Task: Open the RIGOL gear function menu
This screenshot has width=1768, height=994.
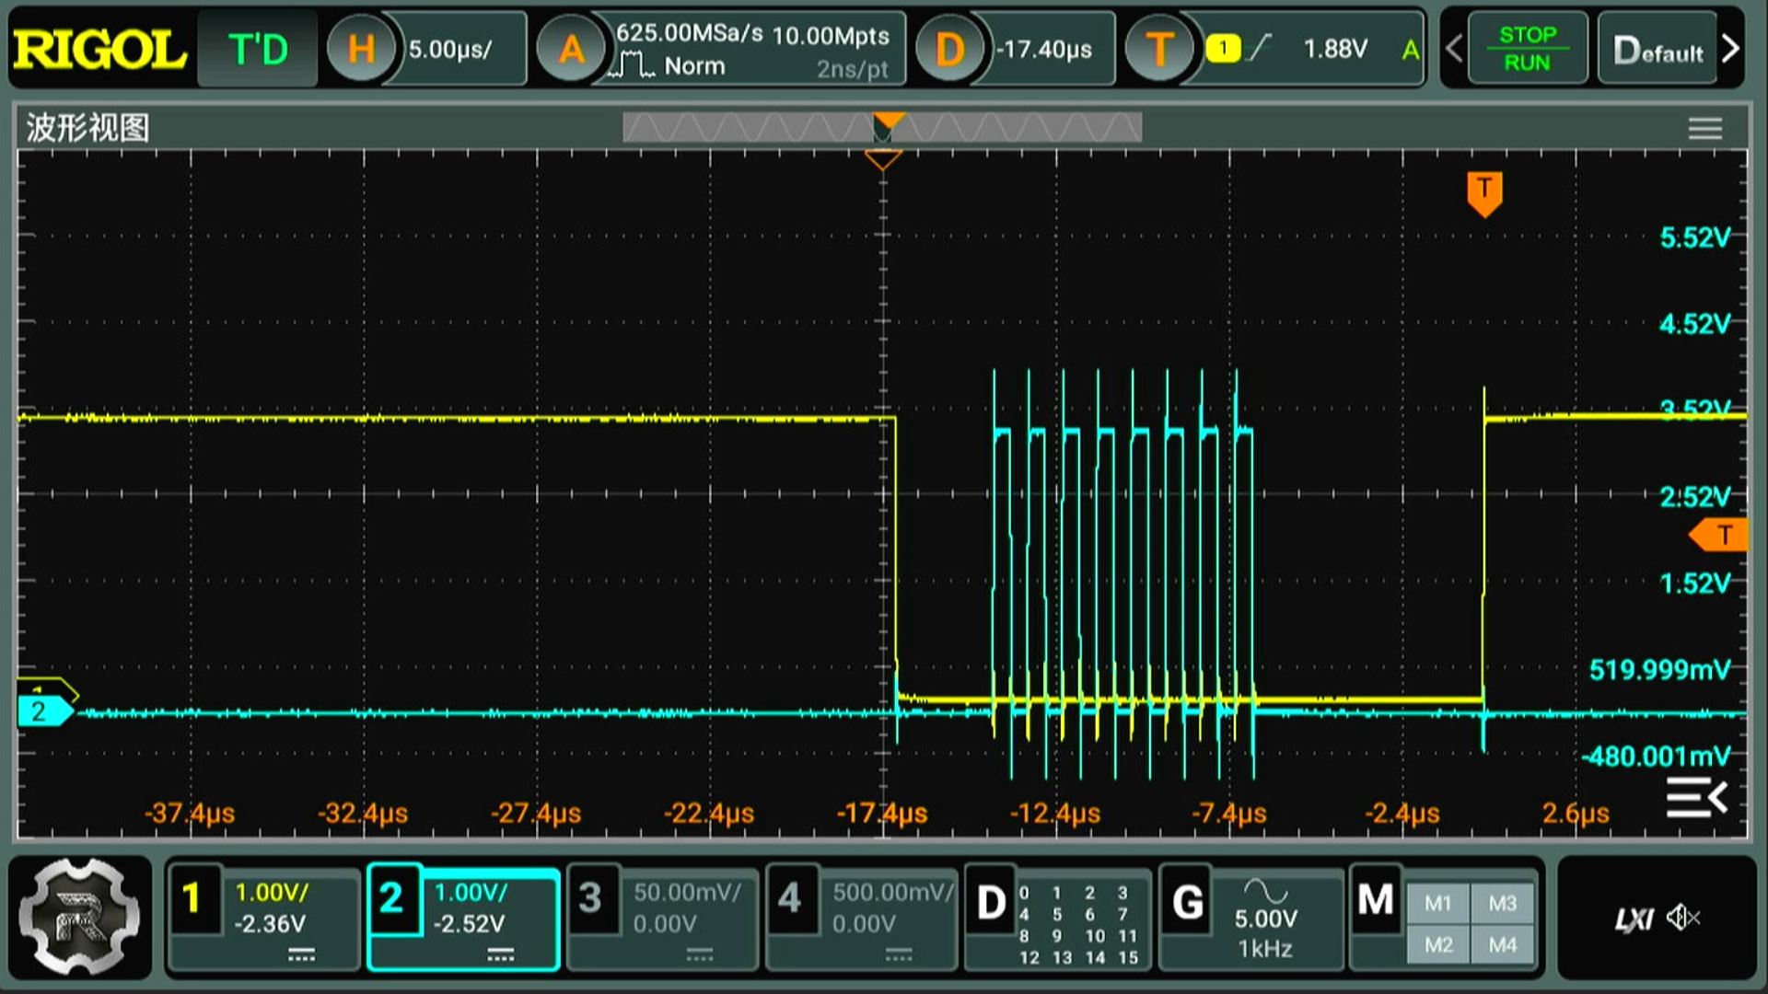Action: pos(79,918)
